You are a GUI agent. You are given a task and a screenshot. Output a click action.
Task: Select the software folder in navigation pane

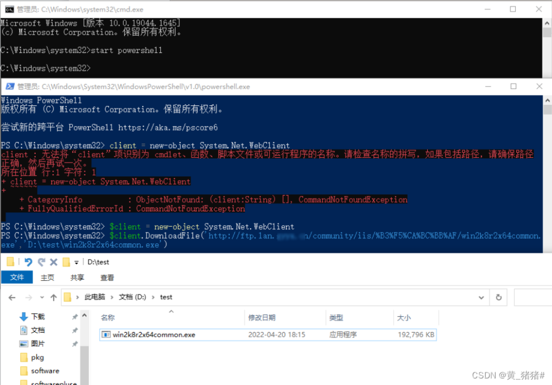pos(45,371)
